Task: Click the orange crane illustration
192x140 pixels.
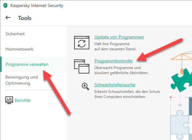Action: pos(181,57)
